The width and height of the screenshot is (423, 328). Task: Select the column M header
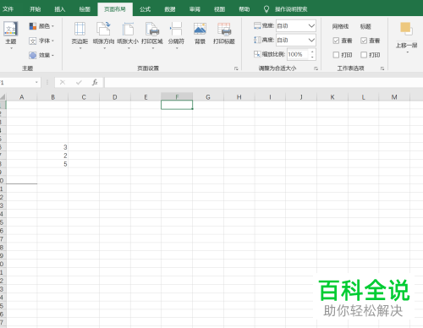(x=394, y=97)
